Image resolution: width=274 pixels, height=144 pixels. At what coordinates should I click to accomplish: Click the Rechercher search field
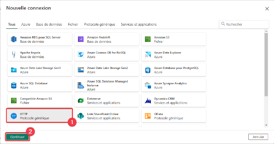coord(244,24)
